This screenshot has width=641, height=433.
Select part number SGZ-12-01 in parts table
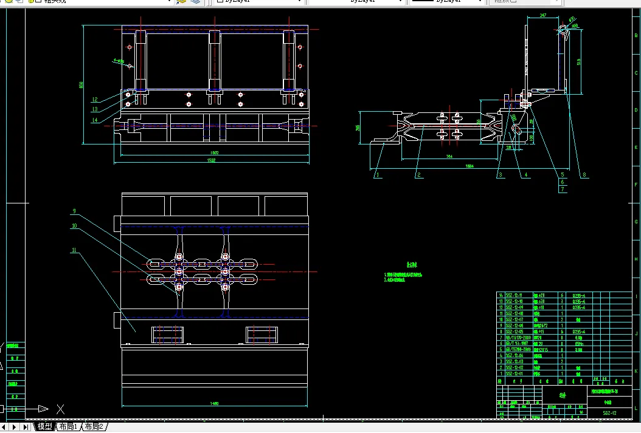(x=513, y=374)
